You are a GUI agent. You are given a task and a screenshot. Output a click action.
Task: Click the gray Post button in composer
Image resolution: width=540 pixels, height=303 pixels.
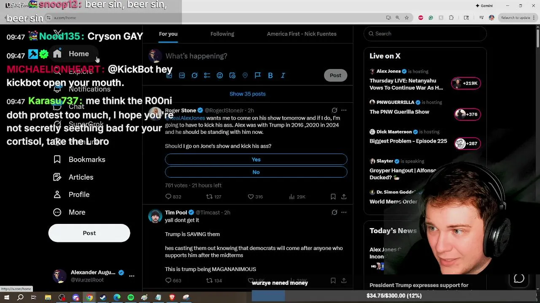[x=335, y=75]
